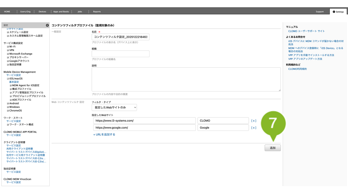Expand the Microsoft Exchange tree node
348x195 pixels.
[x=8, y=54]
